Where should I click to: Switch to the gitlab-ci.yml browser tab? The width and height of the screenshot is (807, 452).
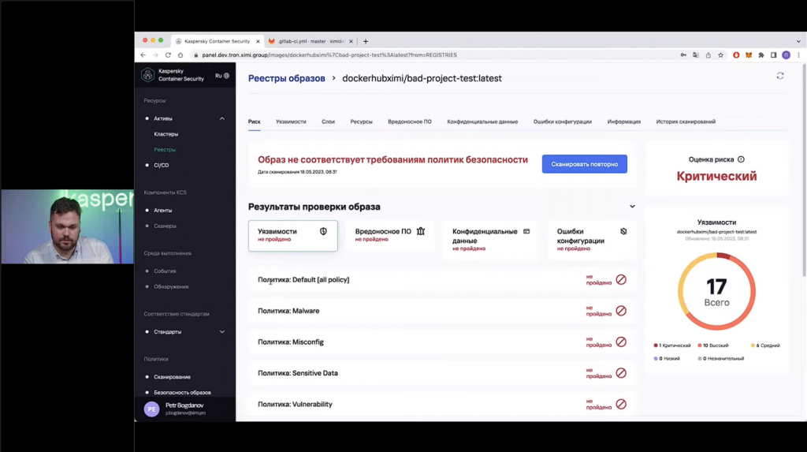[311, 41]
